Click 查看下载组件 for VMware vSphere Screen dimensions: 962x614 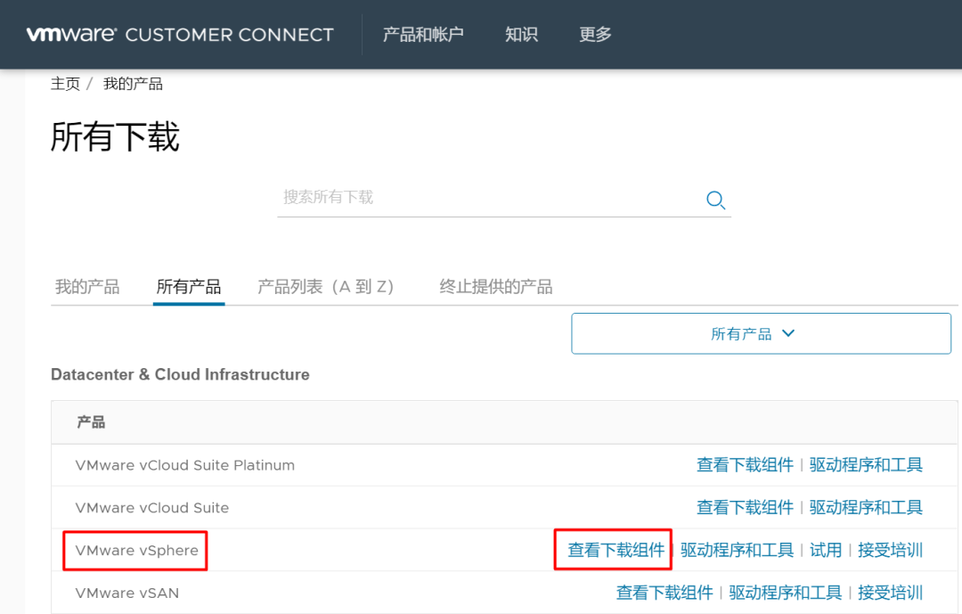[616, 550]
